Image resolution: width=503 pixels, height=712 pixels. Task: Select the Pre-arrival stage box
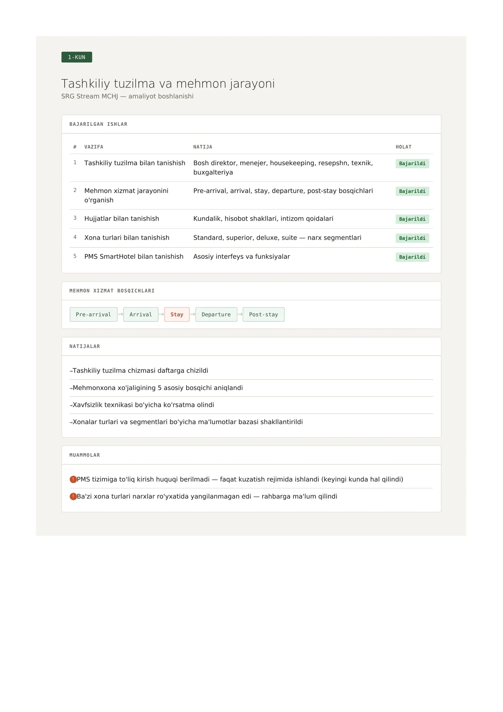[x=93, y=314]
